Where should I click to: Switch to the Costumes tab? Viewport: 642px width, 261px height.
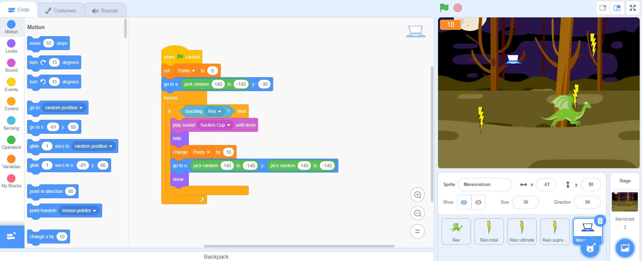point(61,10)
